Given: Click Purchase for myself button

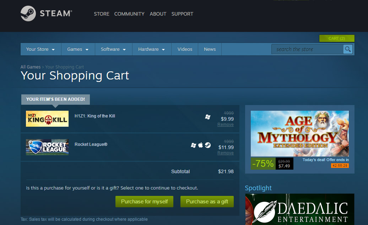Looking at the screenshot, I should point(144,202).
